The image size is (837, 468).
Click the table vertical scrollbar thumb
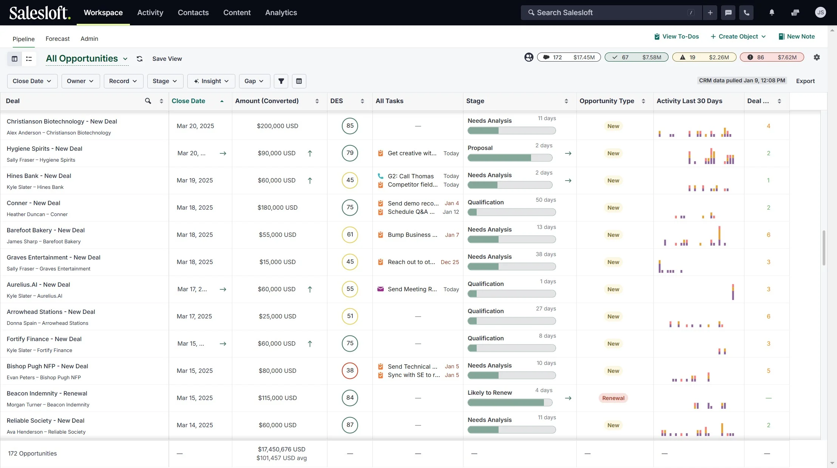pos(824,247)
